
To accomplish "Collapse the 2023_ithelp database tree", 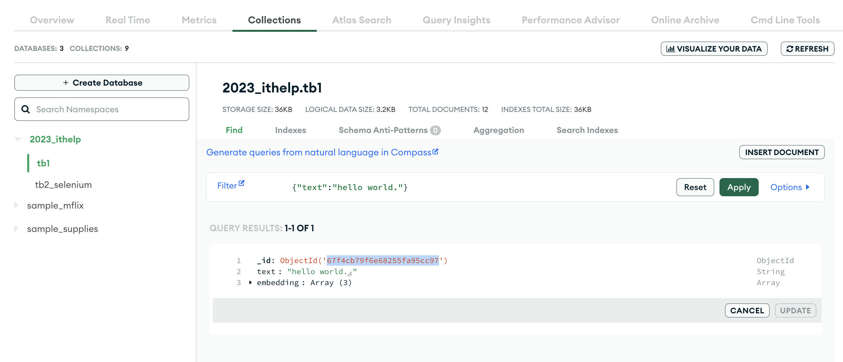I will tap(18, 139).
